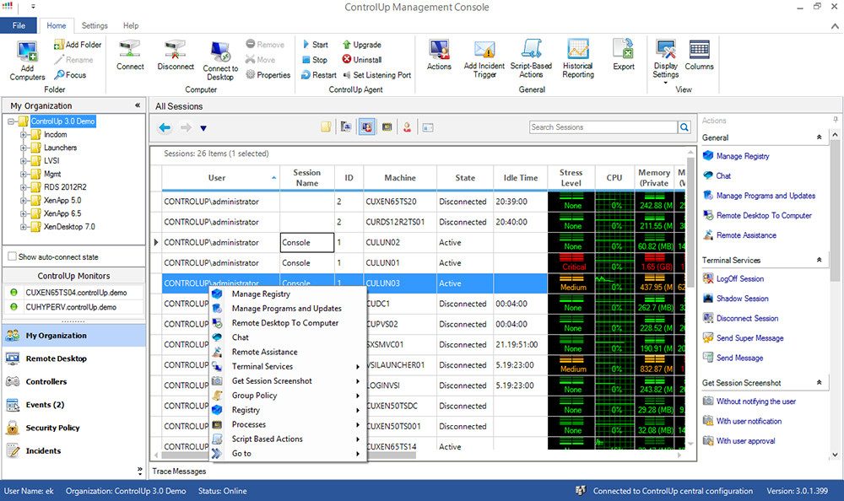The image size is (844, 501).
Task: Select CUXEN65TS04.controlUp.demo monitor
Action: pos(75,293)
